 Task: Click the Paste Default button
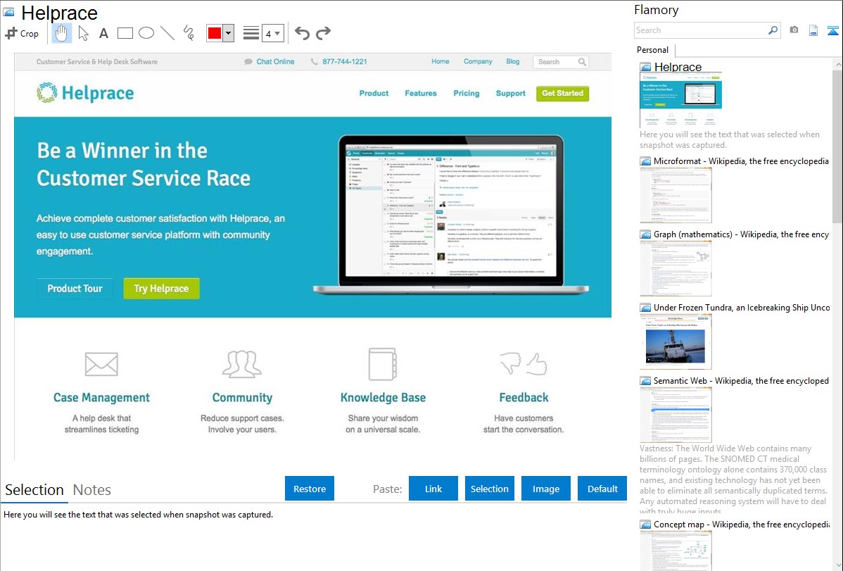pyautogui.click(x=602, y=489)
